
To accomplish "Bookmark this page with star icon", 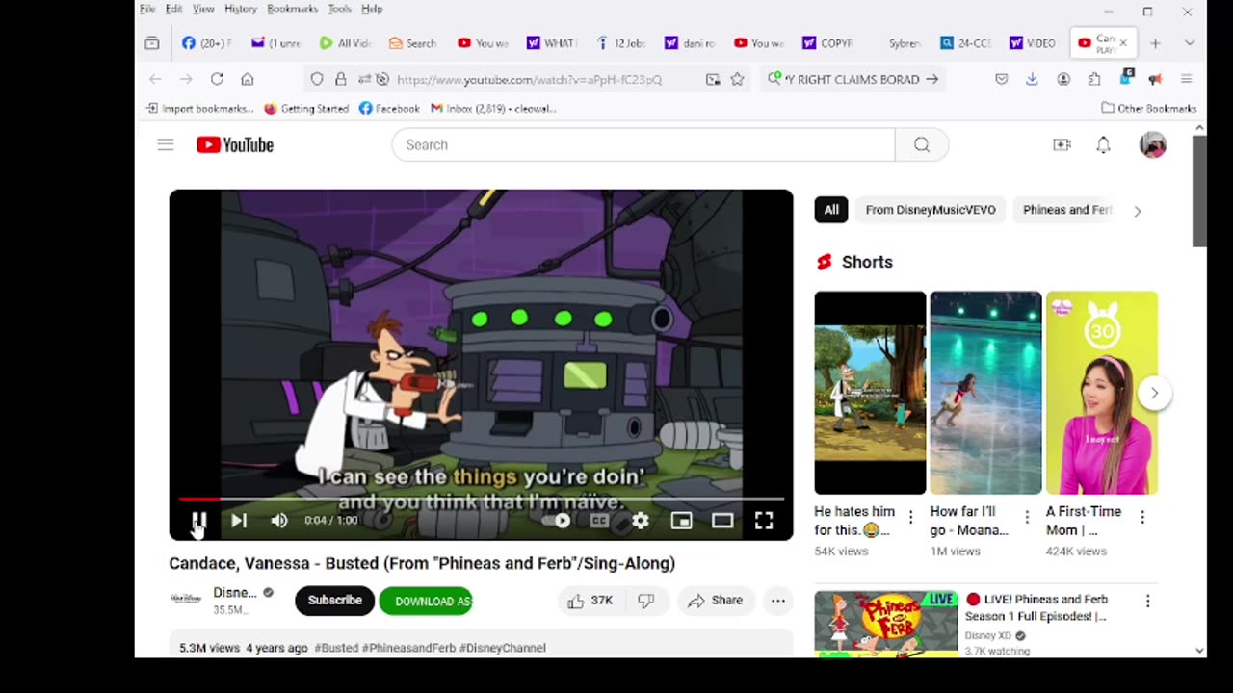I will 737,79.
